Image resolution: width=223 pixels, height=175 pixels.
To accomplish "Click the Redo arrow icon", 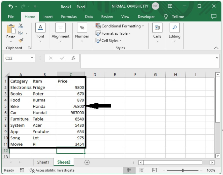I will coord(23,6).
